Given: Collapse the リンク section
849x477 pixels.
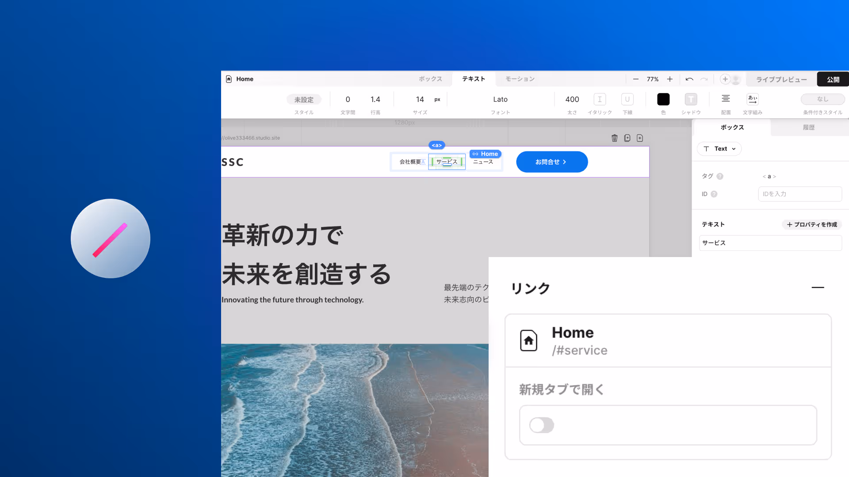Looking at the screenshot, I should (x=818, y=288).
